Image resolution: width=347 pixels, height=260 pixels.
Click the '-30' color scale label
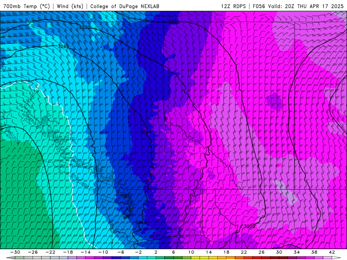coord(15,252)
